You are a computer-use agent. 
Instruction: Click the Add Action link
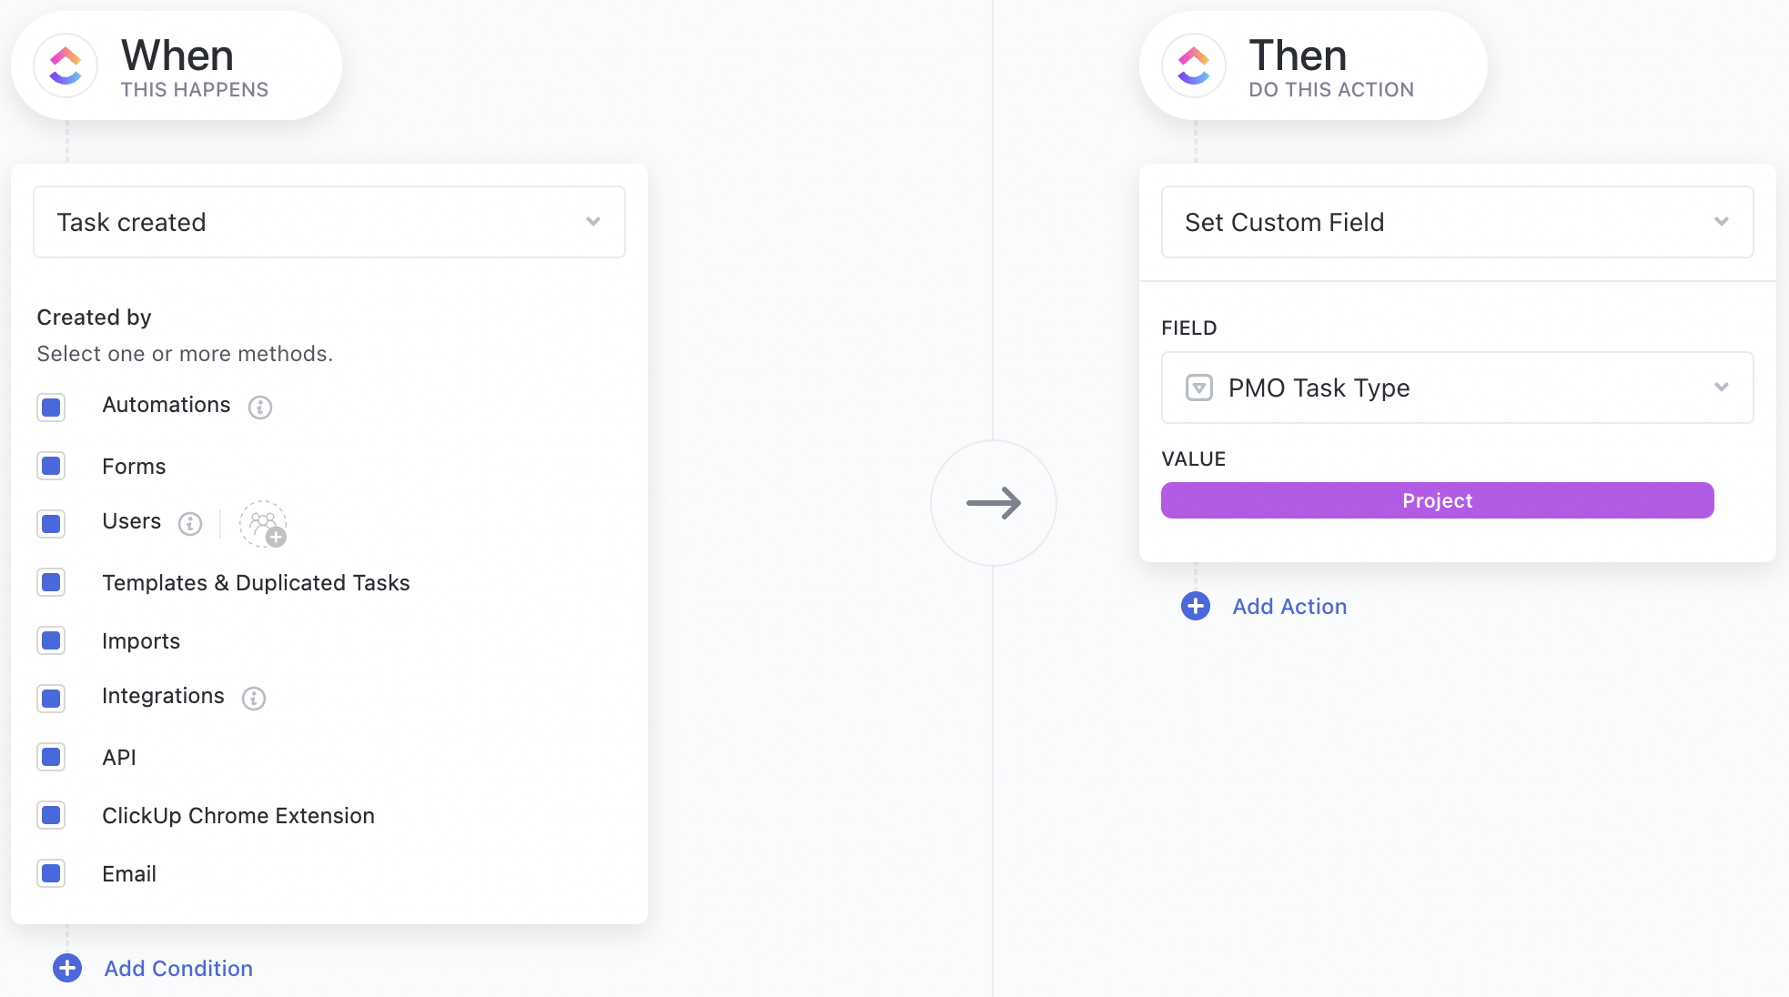coord(1289,606)
